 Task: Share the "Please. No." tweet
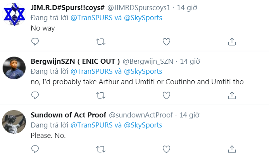(x=232, y=149)
